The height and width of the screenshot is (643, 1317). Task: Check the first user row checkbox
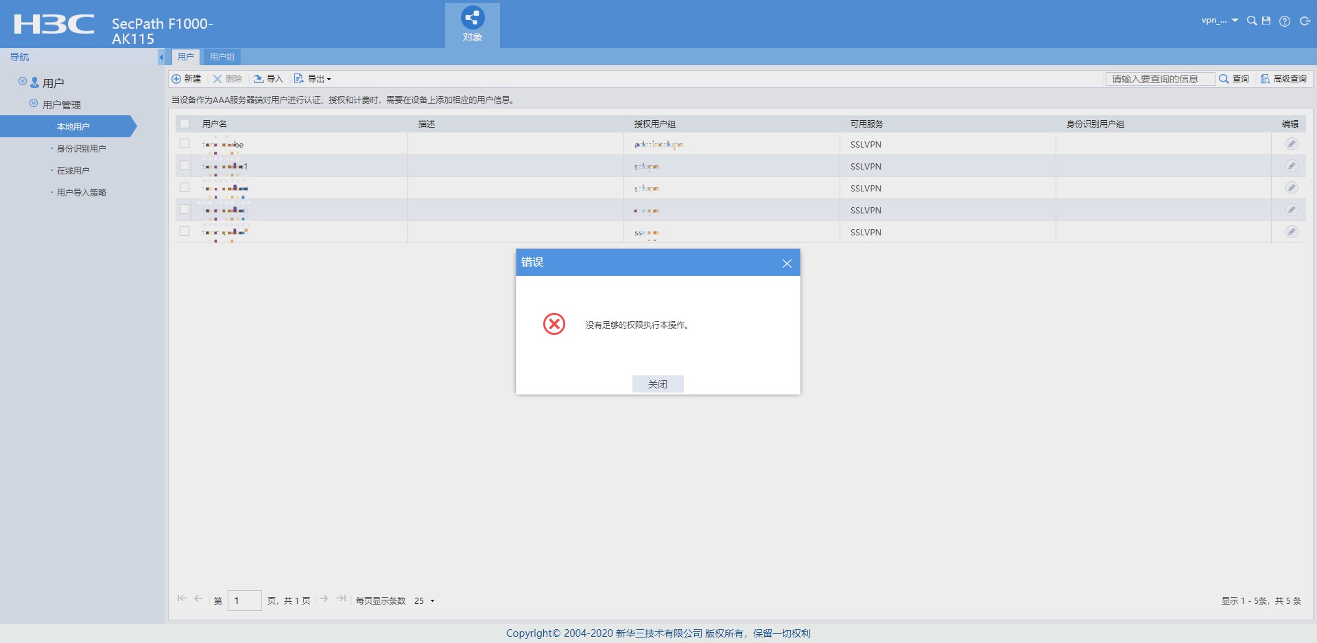pyautogui.click(x=185, y=143)
